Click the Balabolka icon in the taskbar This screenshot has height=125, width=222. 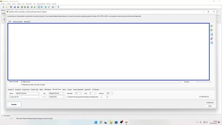click(x=126, y=122)
